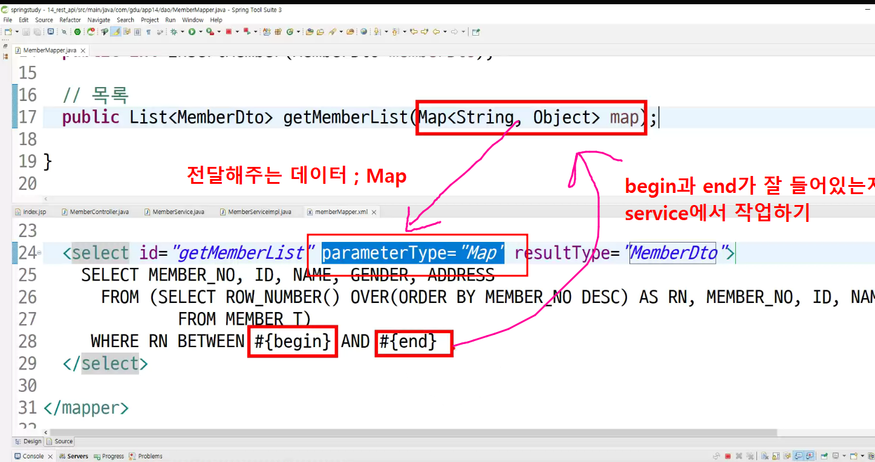Switch to the Servers view tab
Screen dimensions: 875x462
click(74, 457)
